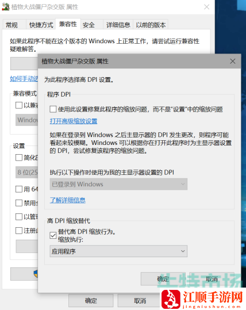Switch to the 快捷方式 tab
The width and height of the screenshot is (246, 310).
click(x=41, y=25)
